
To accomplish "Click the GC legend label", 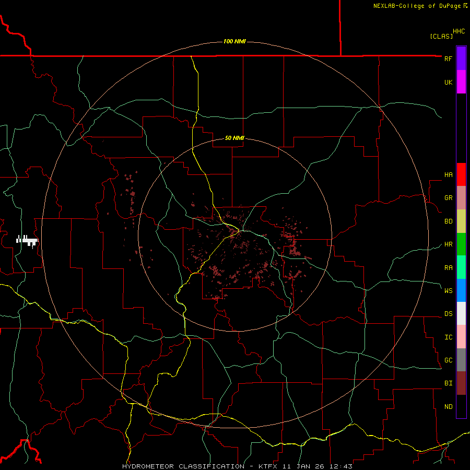I will (x=448, y=360).
